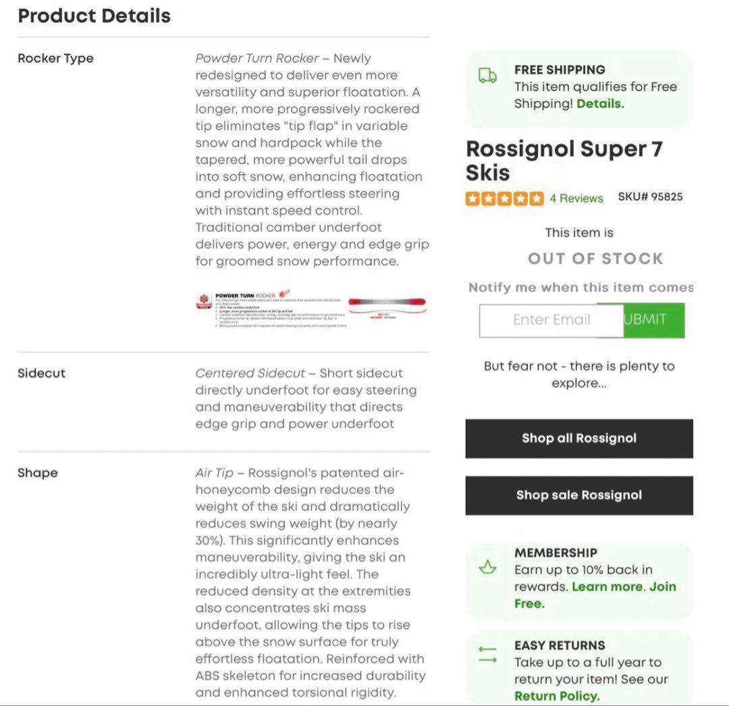Image resolution: width=729 pixels, height=706 pixels.
Task: Click the red Rossignol logo in the rocker diagram
Action: pos(202,302)
